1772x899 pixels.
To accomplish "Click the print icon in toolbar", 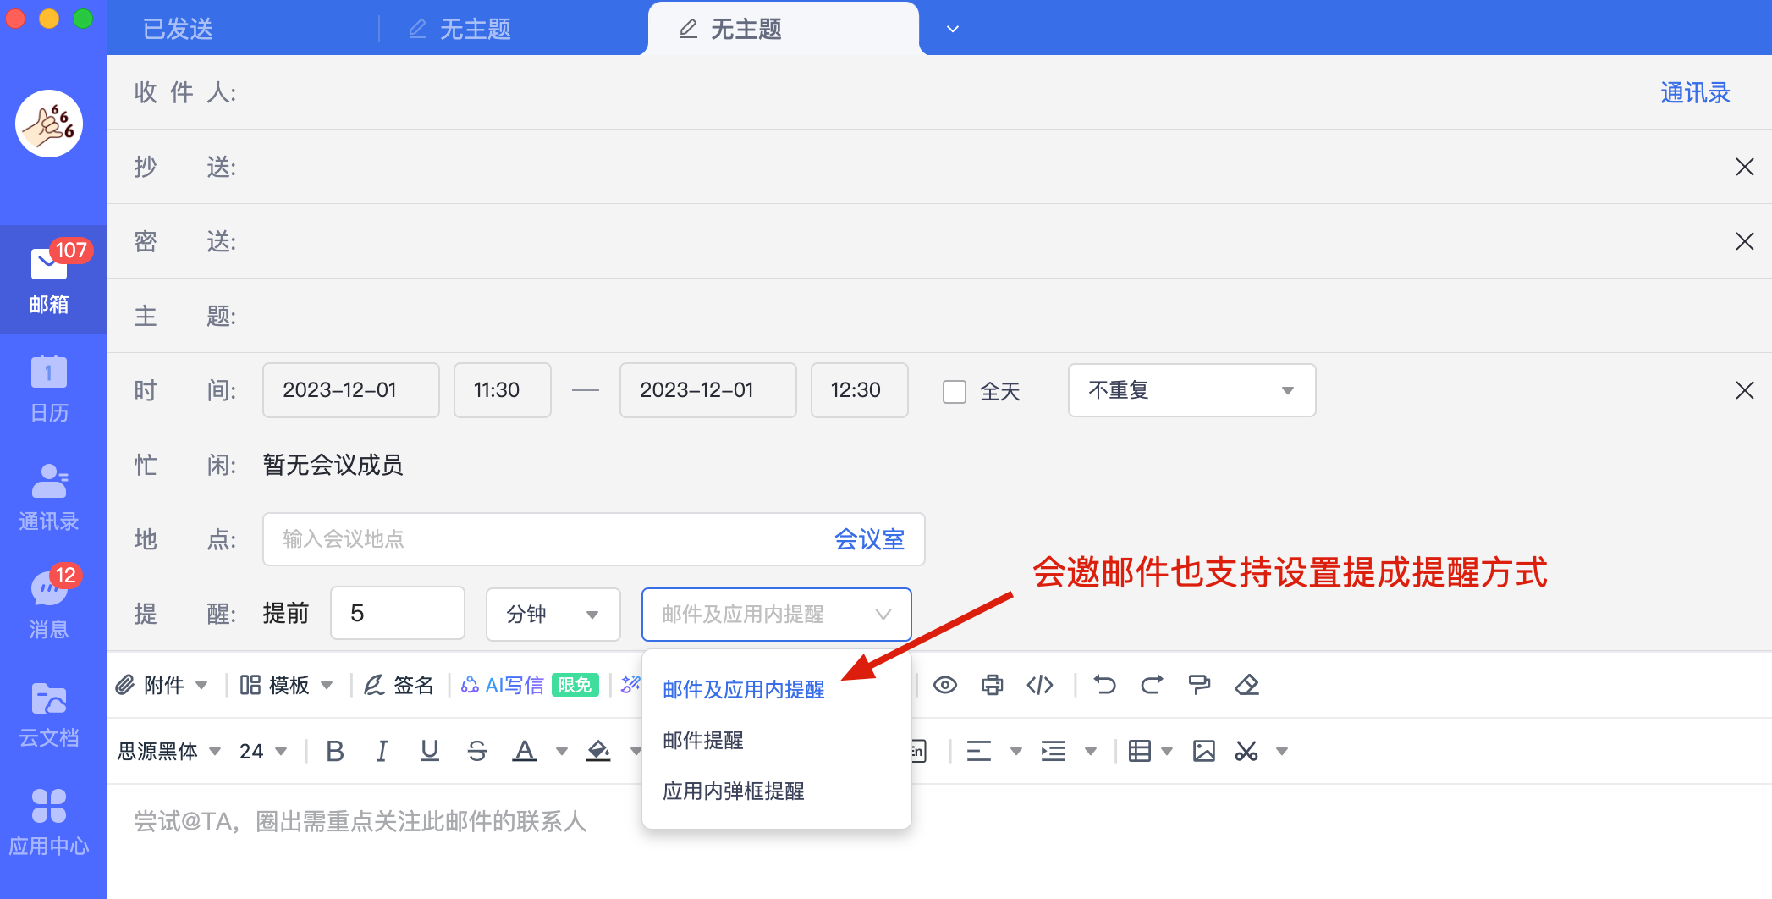I will pyautogui.click(x=993, y=685).
